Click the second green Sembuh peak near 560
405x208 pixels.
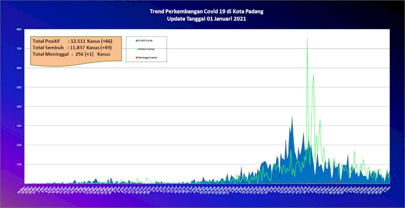(x=313, y=75)
